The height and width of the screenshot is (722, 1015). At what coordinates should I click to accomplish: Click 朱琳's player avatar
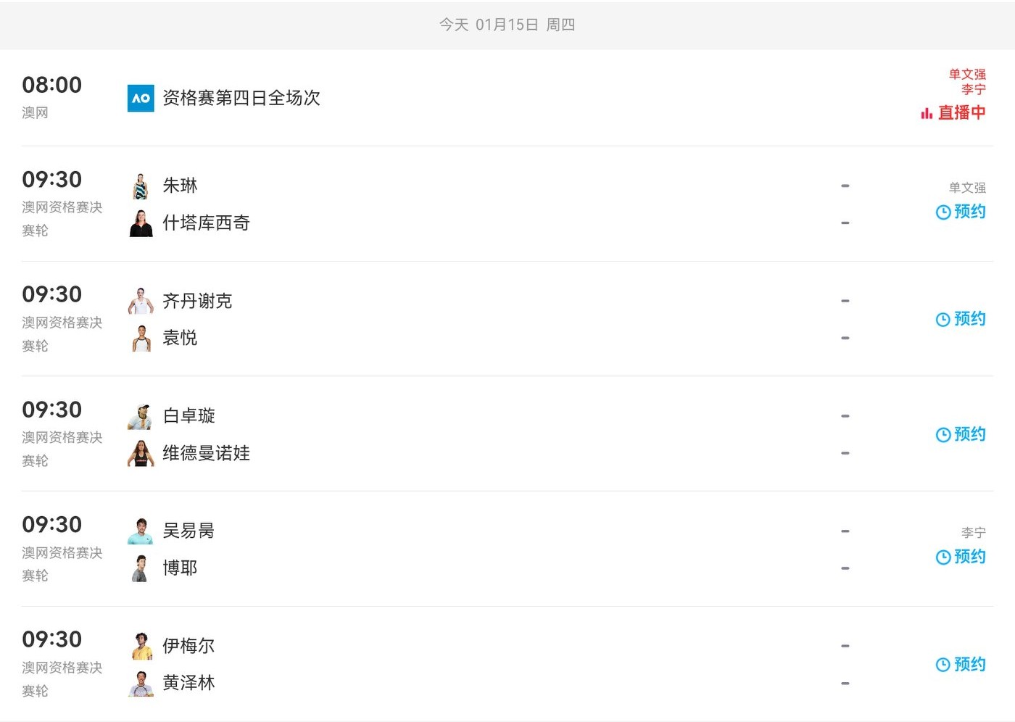click(141, 186)
